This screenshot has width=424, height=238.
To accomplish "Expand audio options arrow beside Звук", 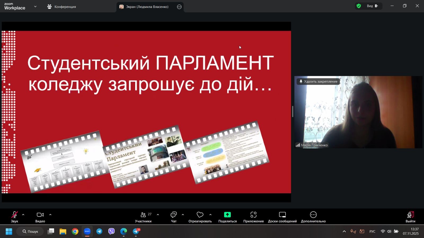I will point(23,215).
